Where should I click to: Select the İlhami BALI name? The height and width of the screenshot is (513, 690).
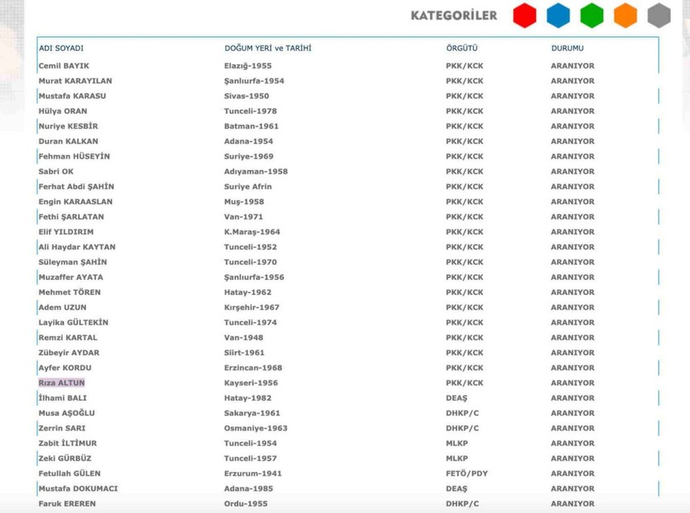63,398
